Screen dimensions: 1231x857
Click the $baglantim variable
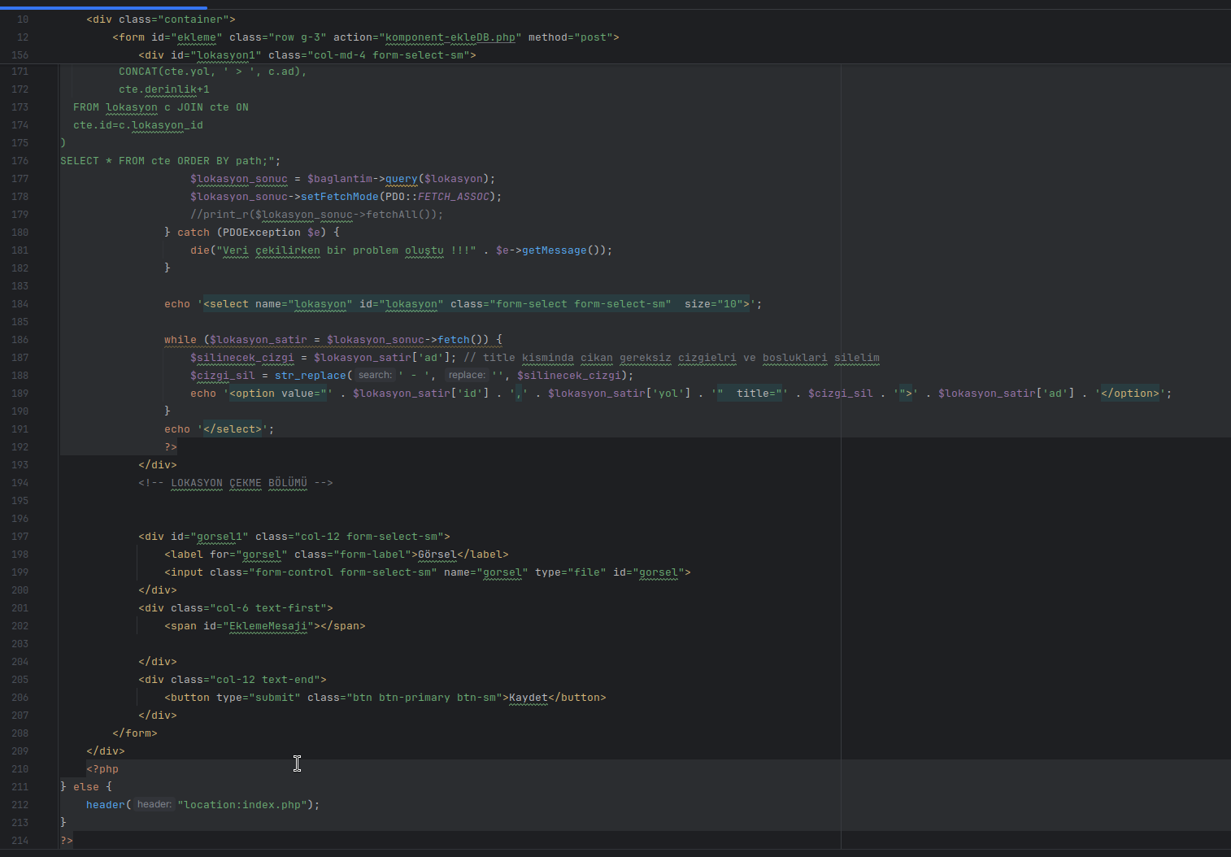point(340,179)
